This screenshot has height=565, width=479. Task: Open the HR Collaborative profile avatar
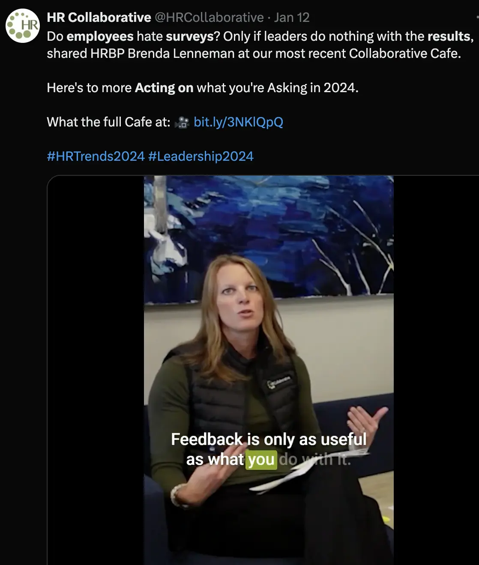22,26
